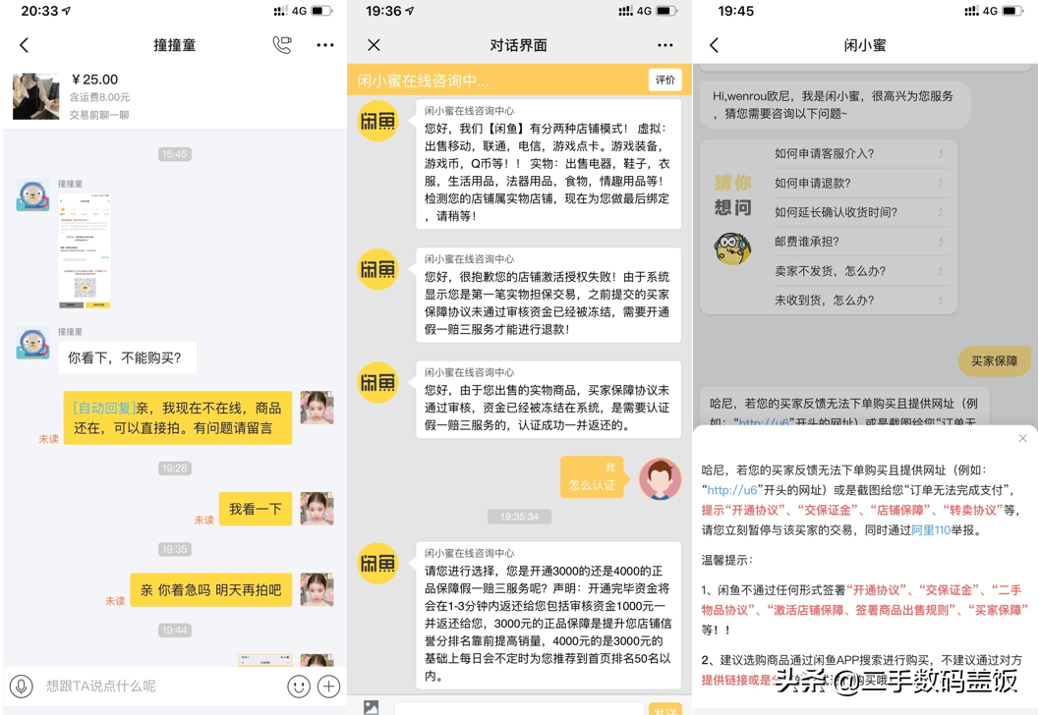Open more options in 撞撞童 chat

(324, 45)
